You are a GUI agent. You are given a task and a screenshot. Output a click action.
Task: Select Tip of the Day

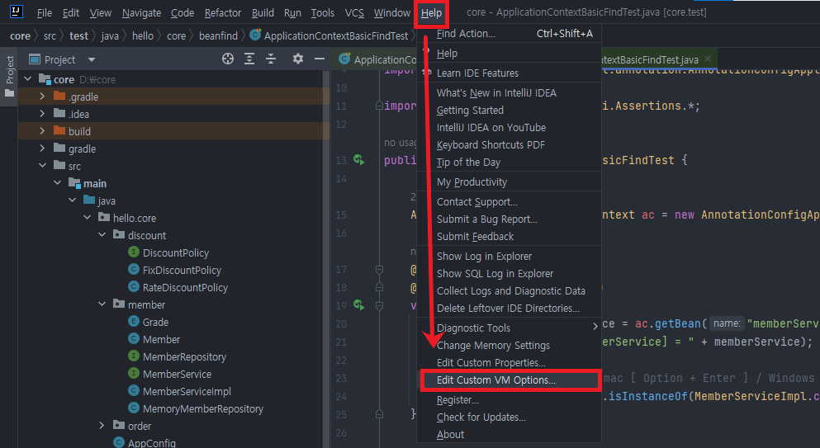point(509,162)
